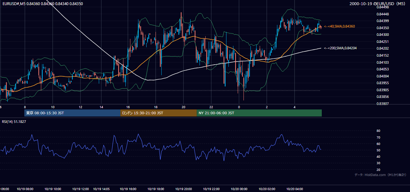
Task: Click RSI scale level 40
Action: click(x=378, y=156)
